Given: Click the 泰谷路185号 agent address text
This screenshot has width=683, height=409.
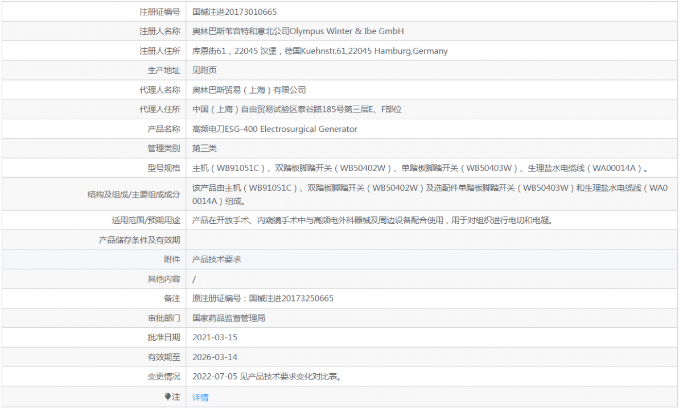Looking at the screenshot, I should pos(297,109).
